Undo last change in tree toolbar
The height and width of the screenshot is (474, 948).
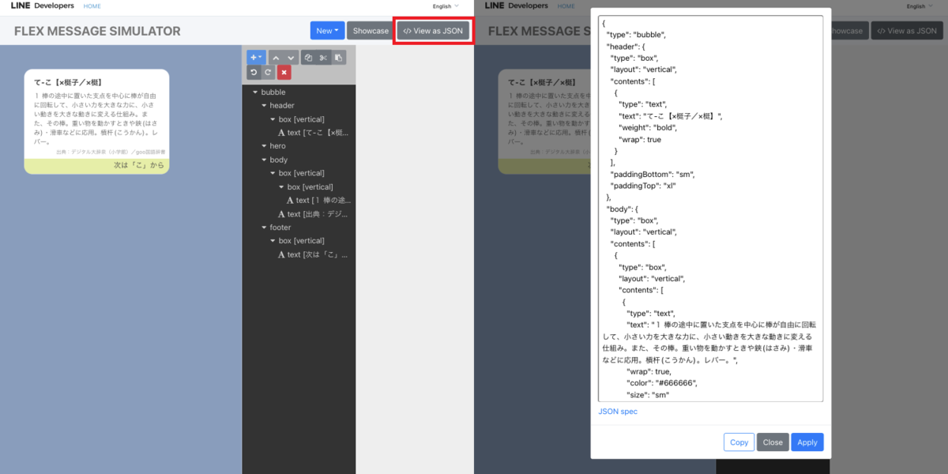[x=254, y=72]
